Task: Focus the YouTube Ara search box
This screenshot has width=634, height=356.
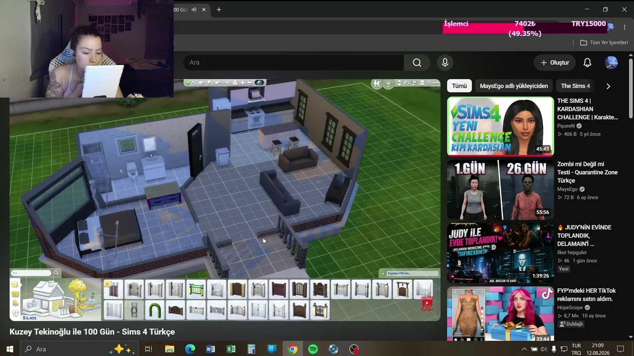Action: coord(294,63)
